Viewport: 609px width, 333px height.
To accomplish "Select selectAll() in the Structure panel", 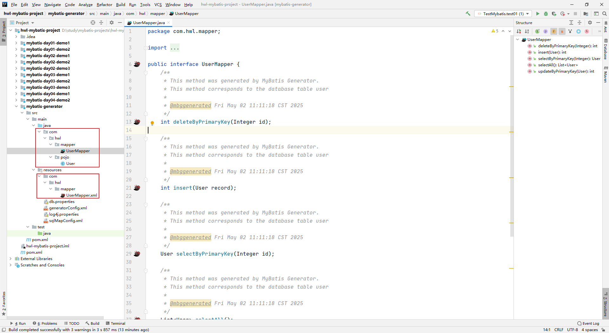I will click(558, 65).
